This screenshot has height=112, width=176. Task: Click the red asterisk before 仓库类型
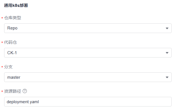(x=2, y=18)
